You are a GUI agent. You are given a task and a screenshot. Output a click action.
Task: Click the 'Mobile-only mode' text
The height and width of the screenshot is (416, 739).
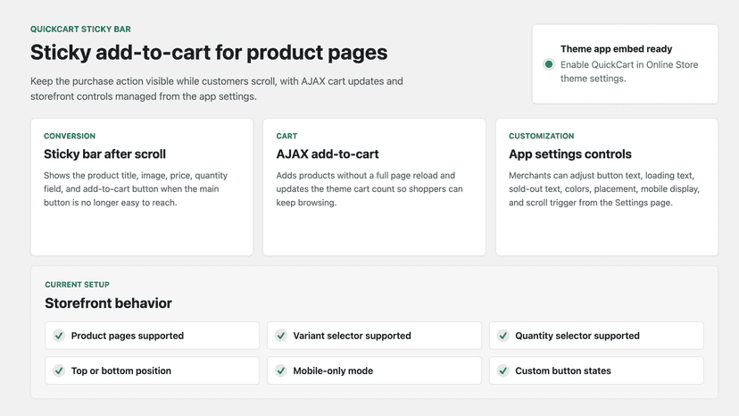tap(333, 370)
